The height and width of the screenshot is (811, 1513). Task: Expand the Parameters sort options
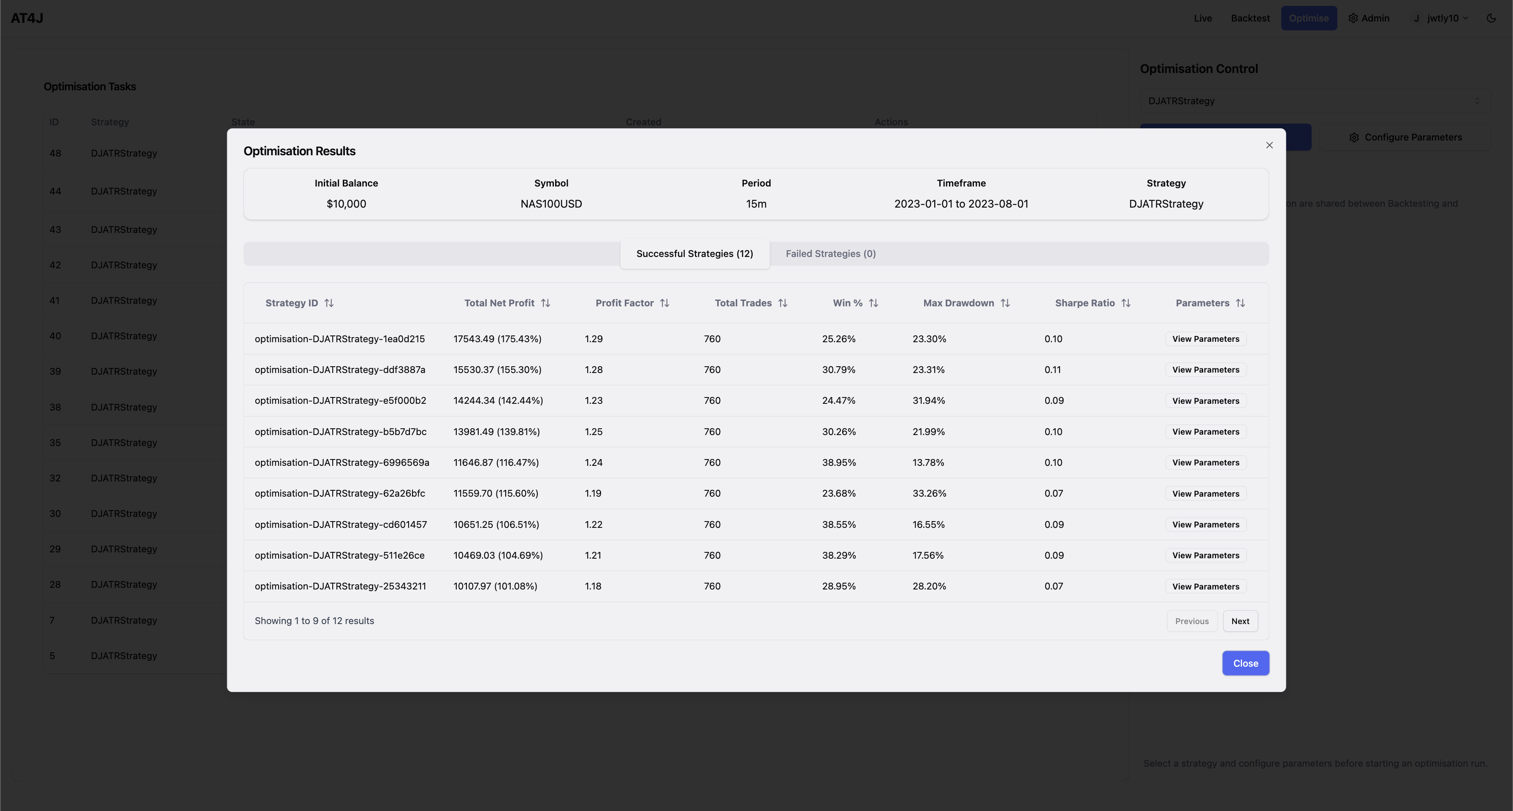click(x=1241, y=303)
